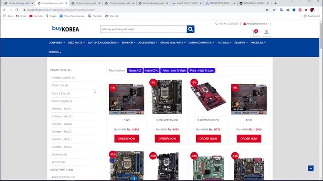The image size is (323, 181).
Task: Sort by Price : High To Low
Action: pyautogui.click(x=201, y=70)
